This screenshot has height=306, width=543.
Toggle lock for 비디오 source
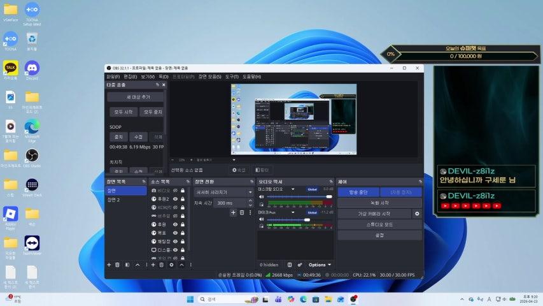point(183,191)
